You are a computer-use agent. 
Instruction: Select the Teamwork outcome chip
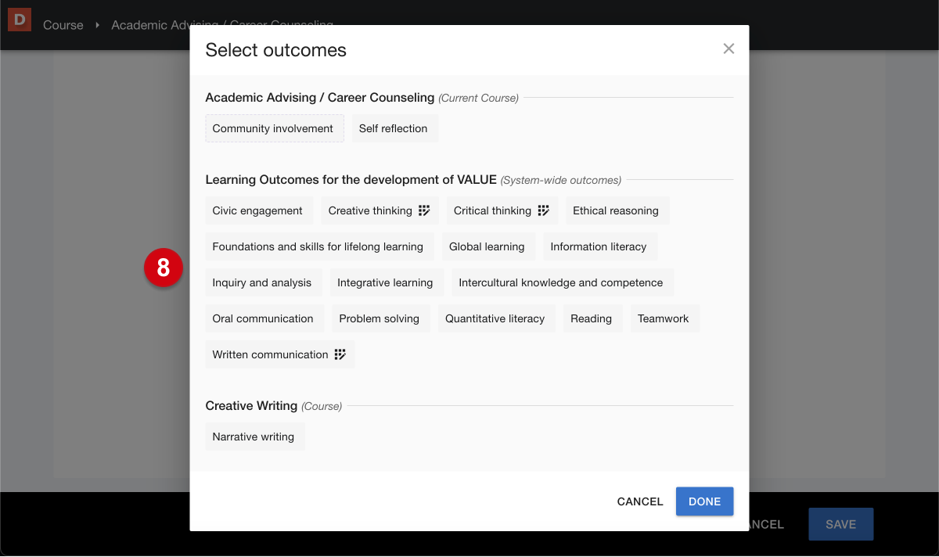pyautogui.click(x=664, y=318)
